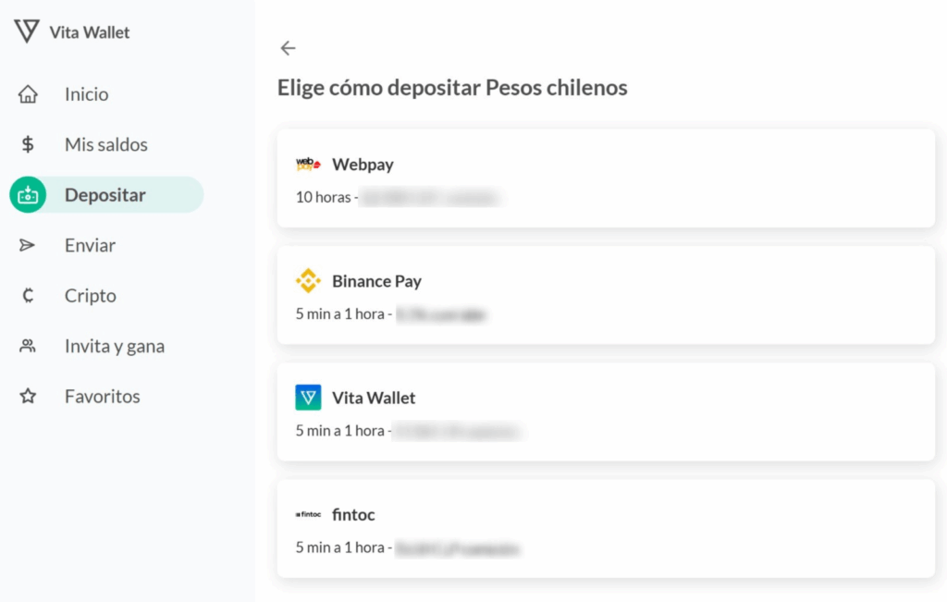The image size is (947, 602).
Task: Choose the Webpay deposit option card
Action: [606, 178]
